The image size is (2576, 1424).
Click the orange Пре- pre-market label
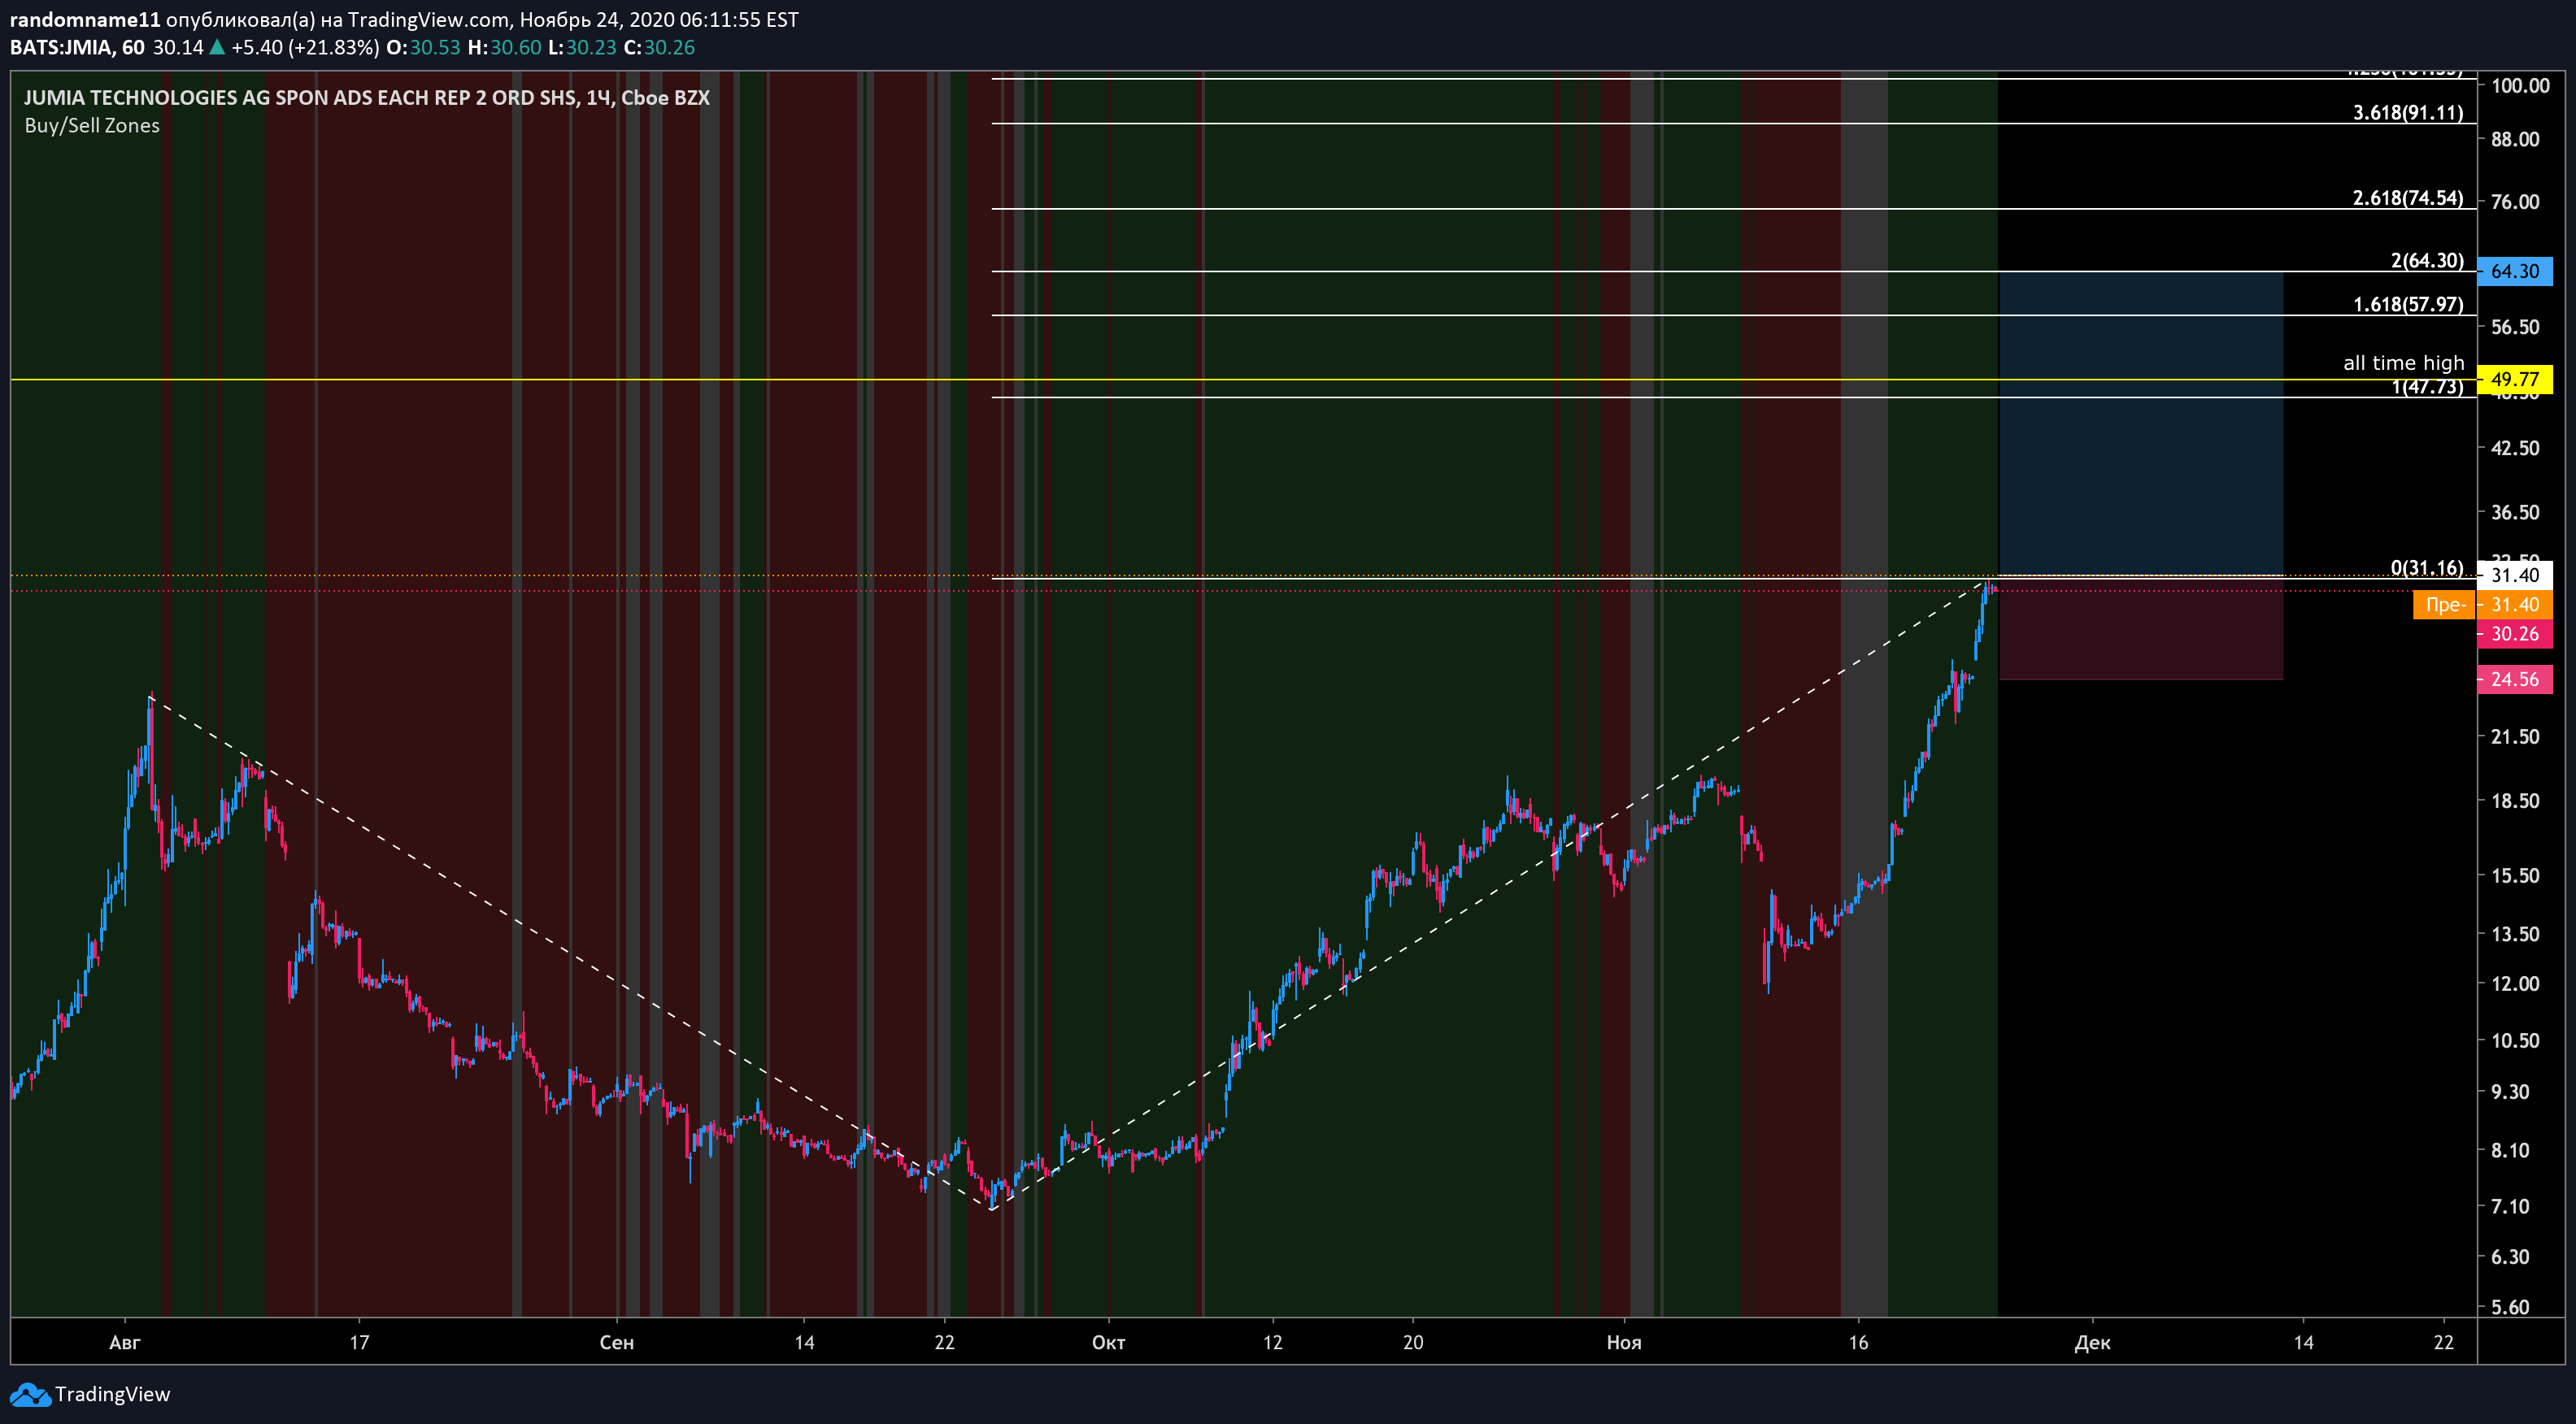[x=2444, y=605]
